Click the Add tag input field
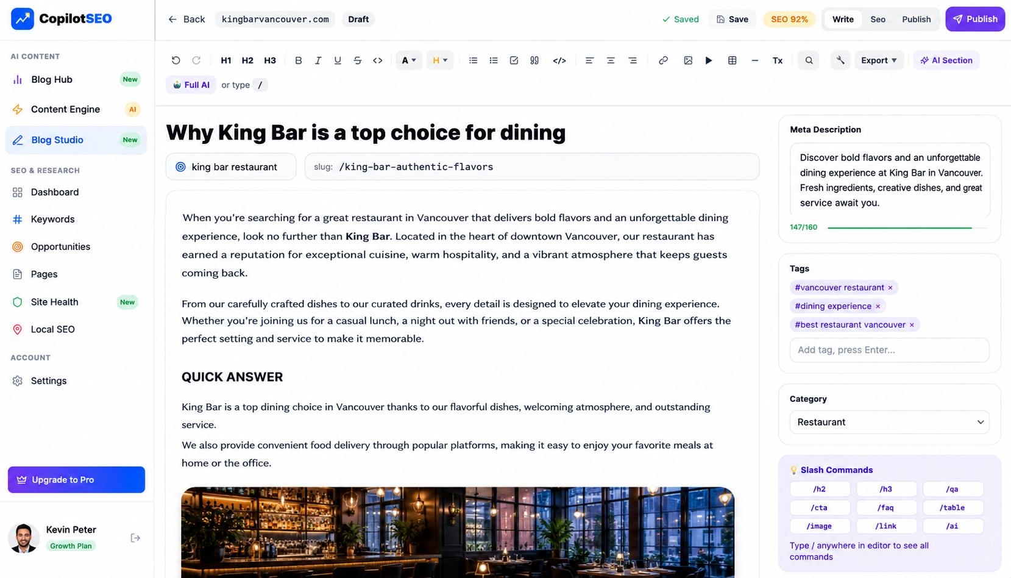Screen dimensions: 1011x578 click(x=890, y=350)
